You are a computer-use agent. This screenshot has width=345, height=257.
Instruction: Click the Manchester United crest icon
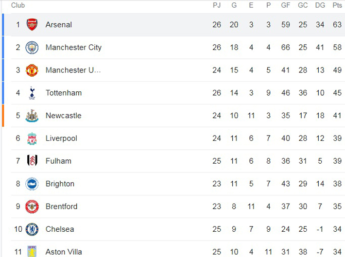click(32, 70)
